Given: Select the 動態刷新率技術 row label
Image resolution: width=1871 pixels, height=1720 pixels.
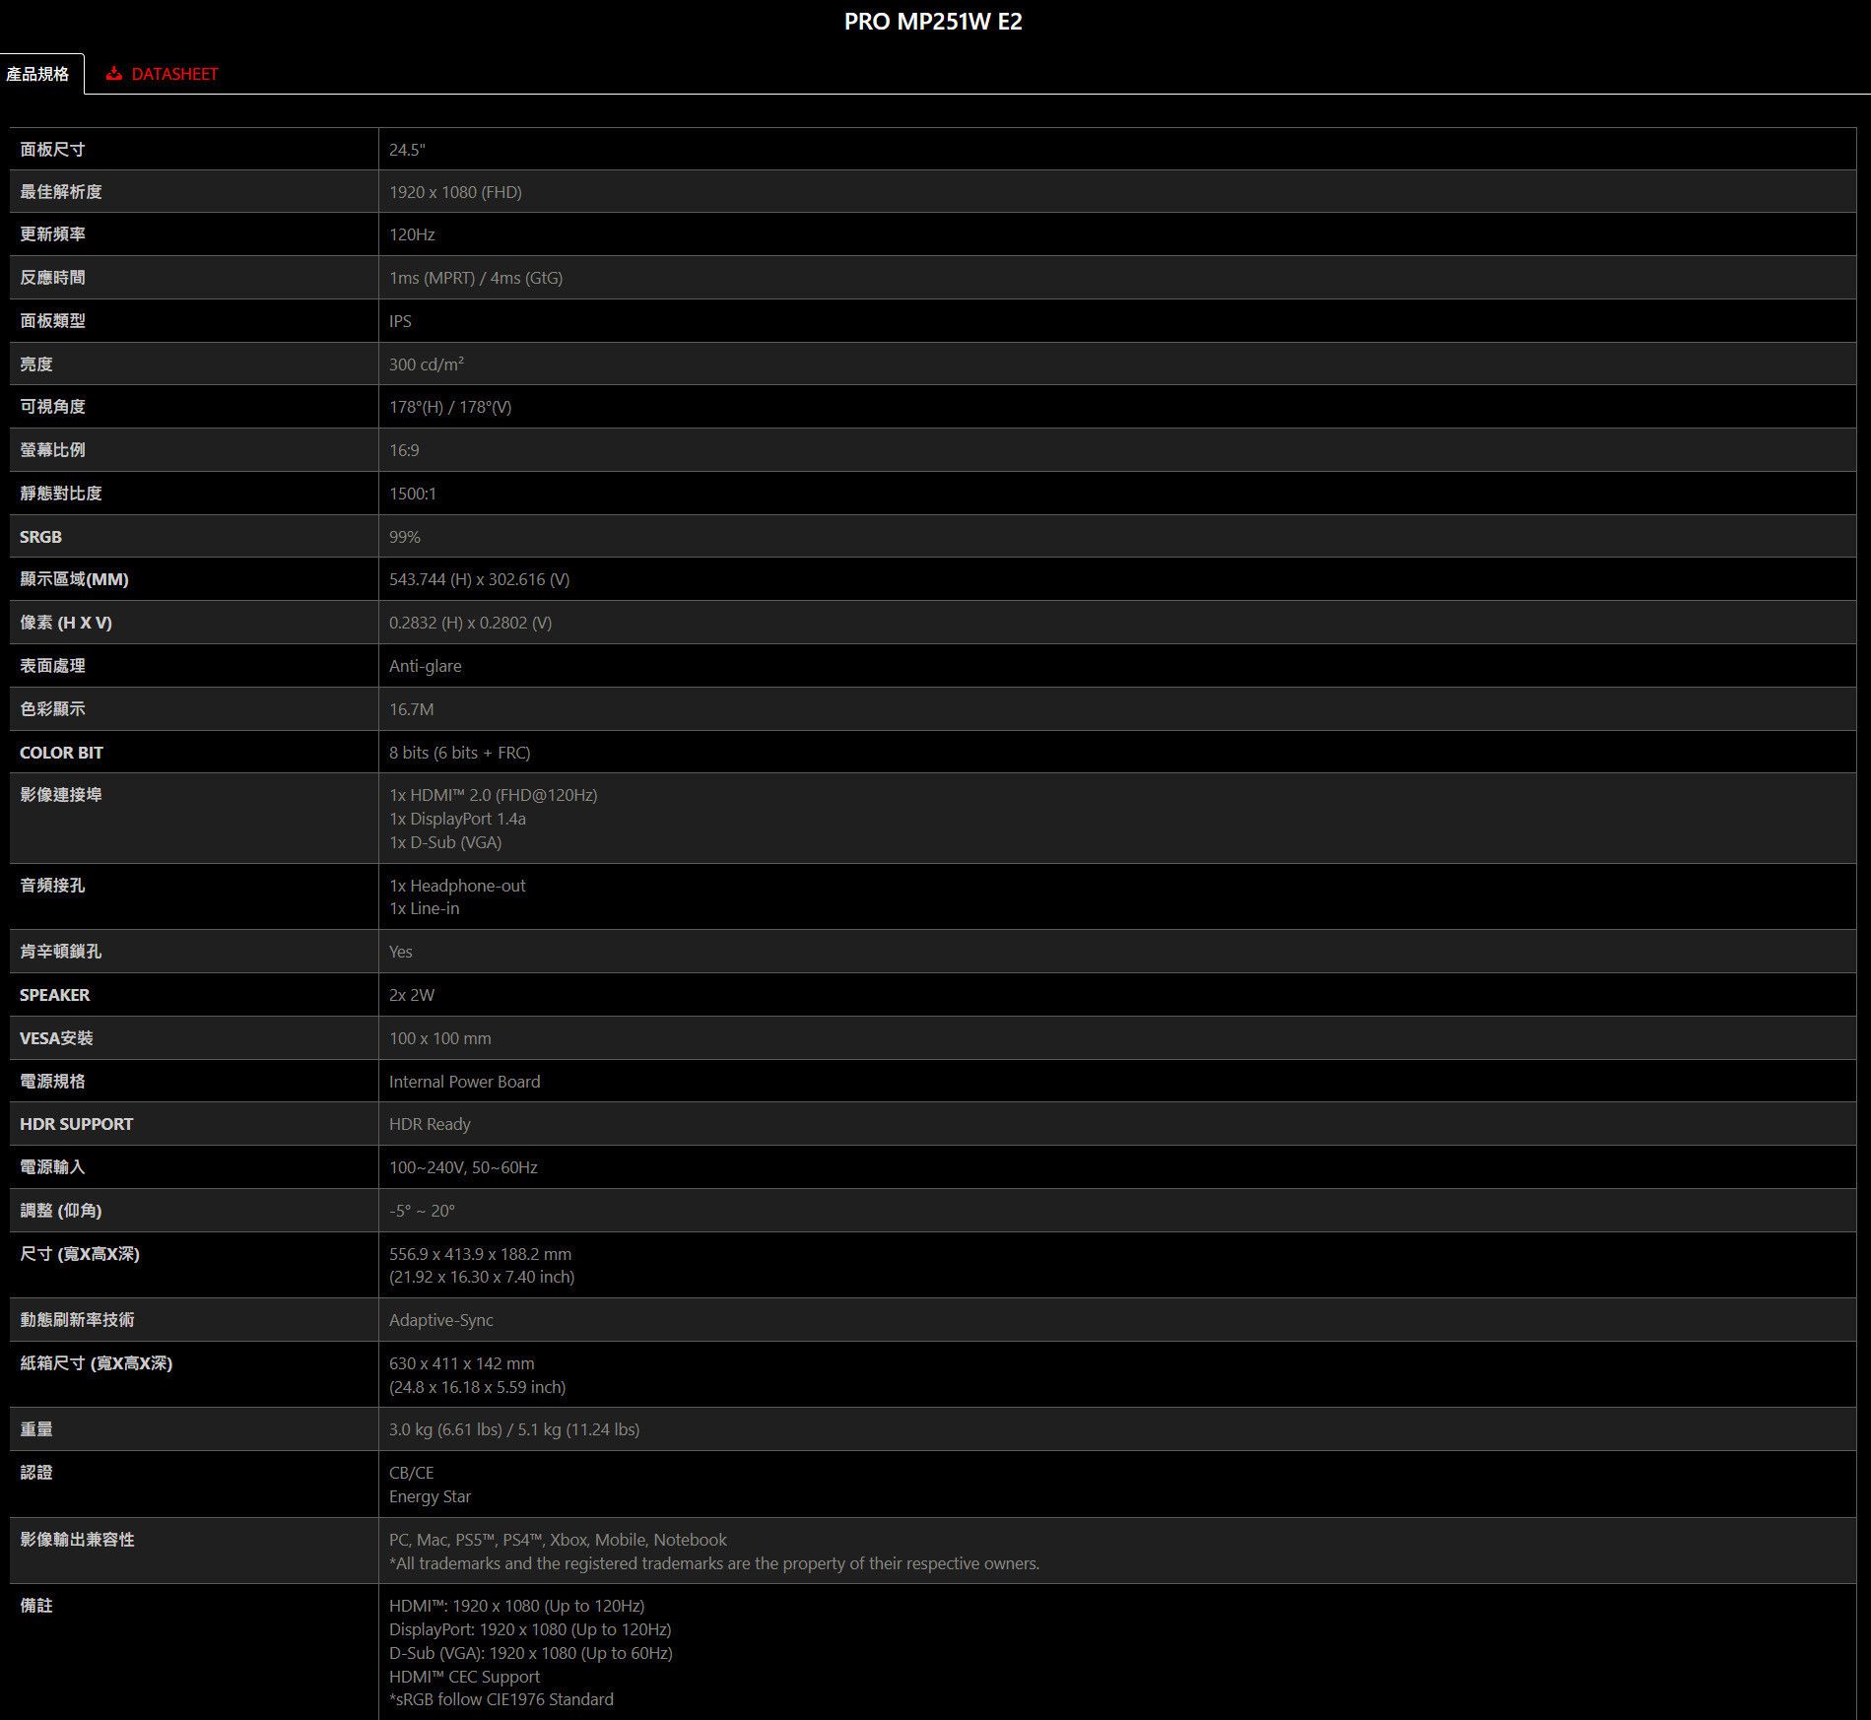Looking at the screenshot, I should pos(77,1320).
